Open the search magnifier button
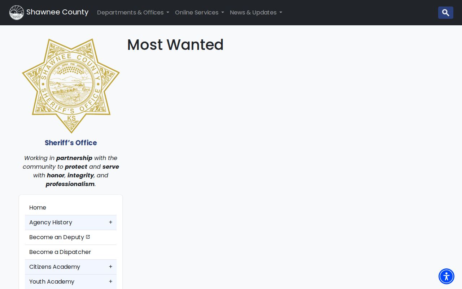 (x=446, y=13)
